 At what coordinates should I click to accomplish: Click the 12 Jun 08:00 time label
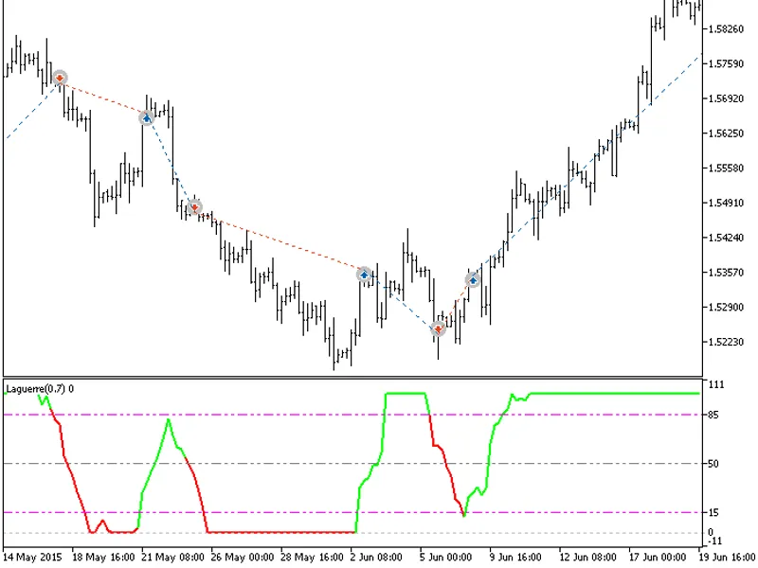[x=587, y=557]
